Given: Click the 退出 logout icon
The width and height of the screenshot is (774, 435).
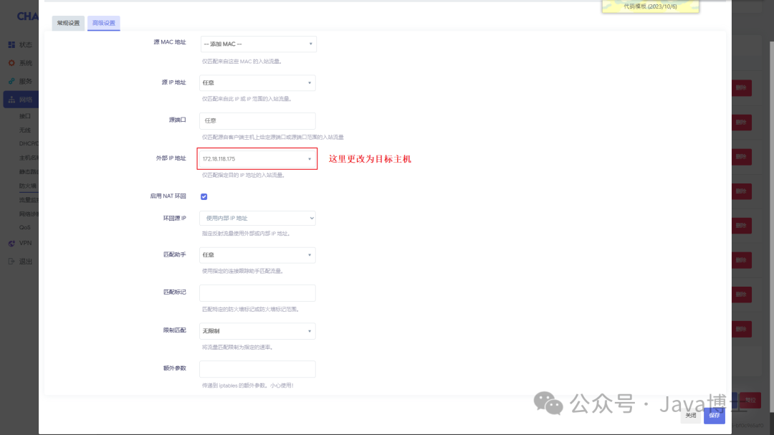Looking at the screenshot, I should point(11,261).
